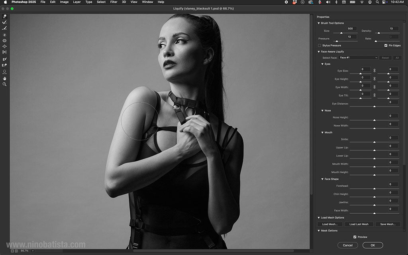Collapse the Brush Tool Options section
408x255 pixels.
pos(319,23)
